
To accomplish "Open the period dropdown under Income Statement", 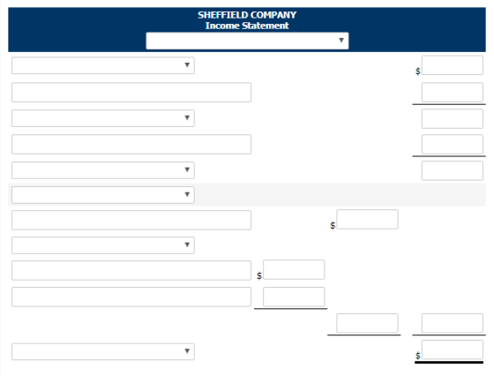I will click(247, 41).
